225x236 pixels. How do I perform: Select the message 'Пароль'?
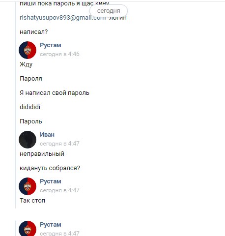[31, 121]
